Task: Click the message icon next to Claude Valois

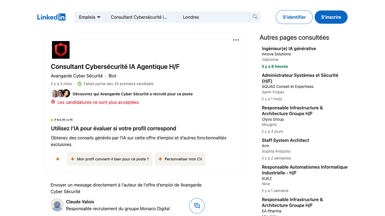Action: click(x=197, y=206)
